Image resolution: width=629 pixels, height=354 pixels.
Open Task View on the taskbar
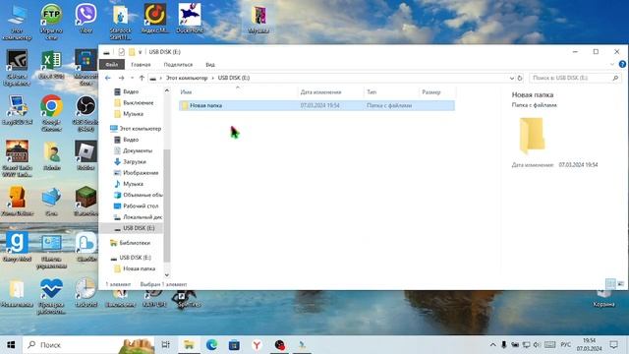tap(165, 345)
